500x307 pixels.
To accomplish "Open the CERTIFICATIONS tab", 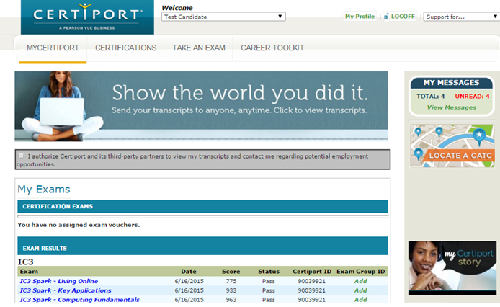I will [x=126, y=48].
